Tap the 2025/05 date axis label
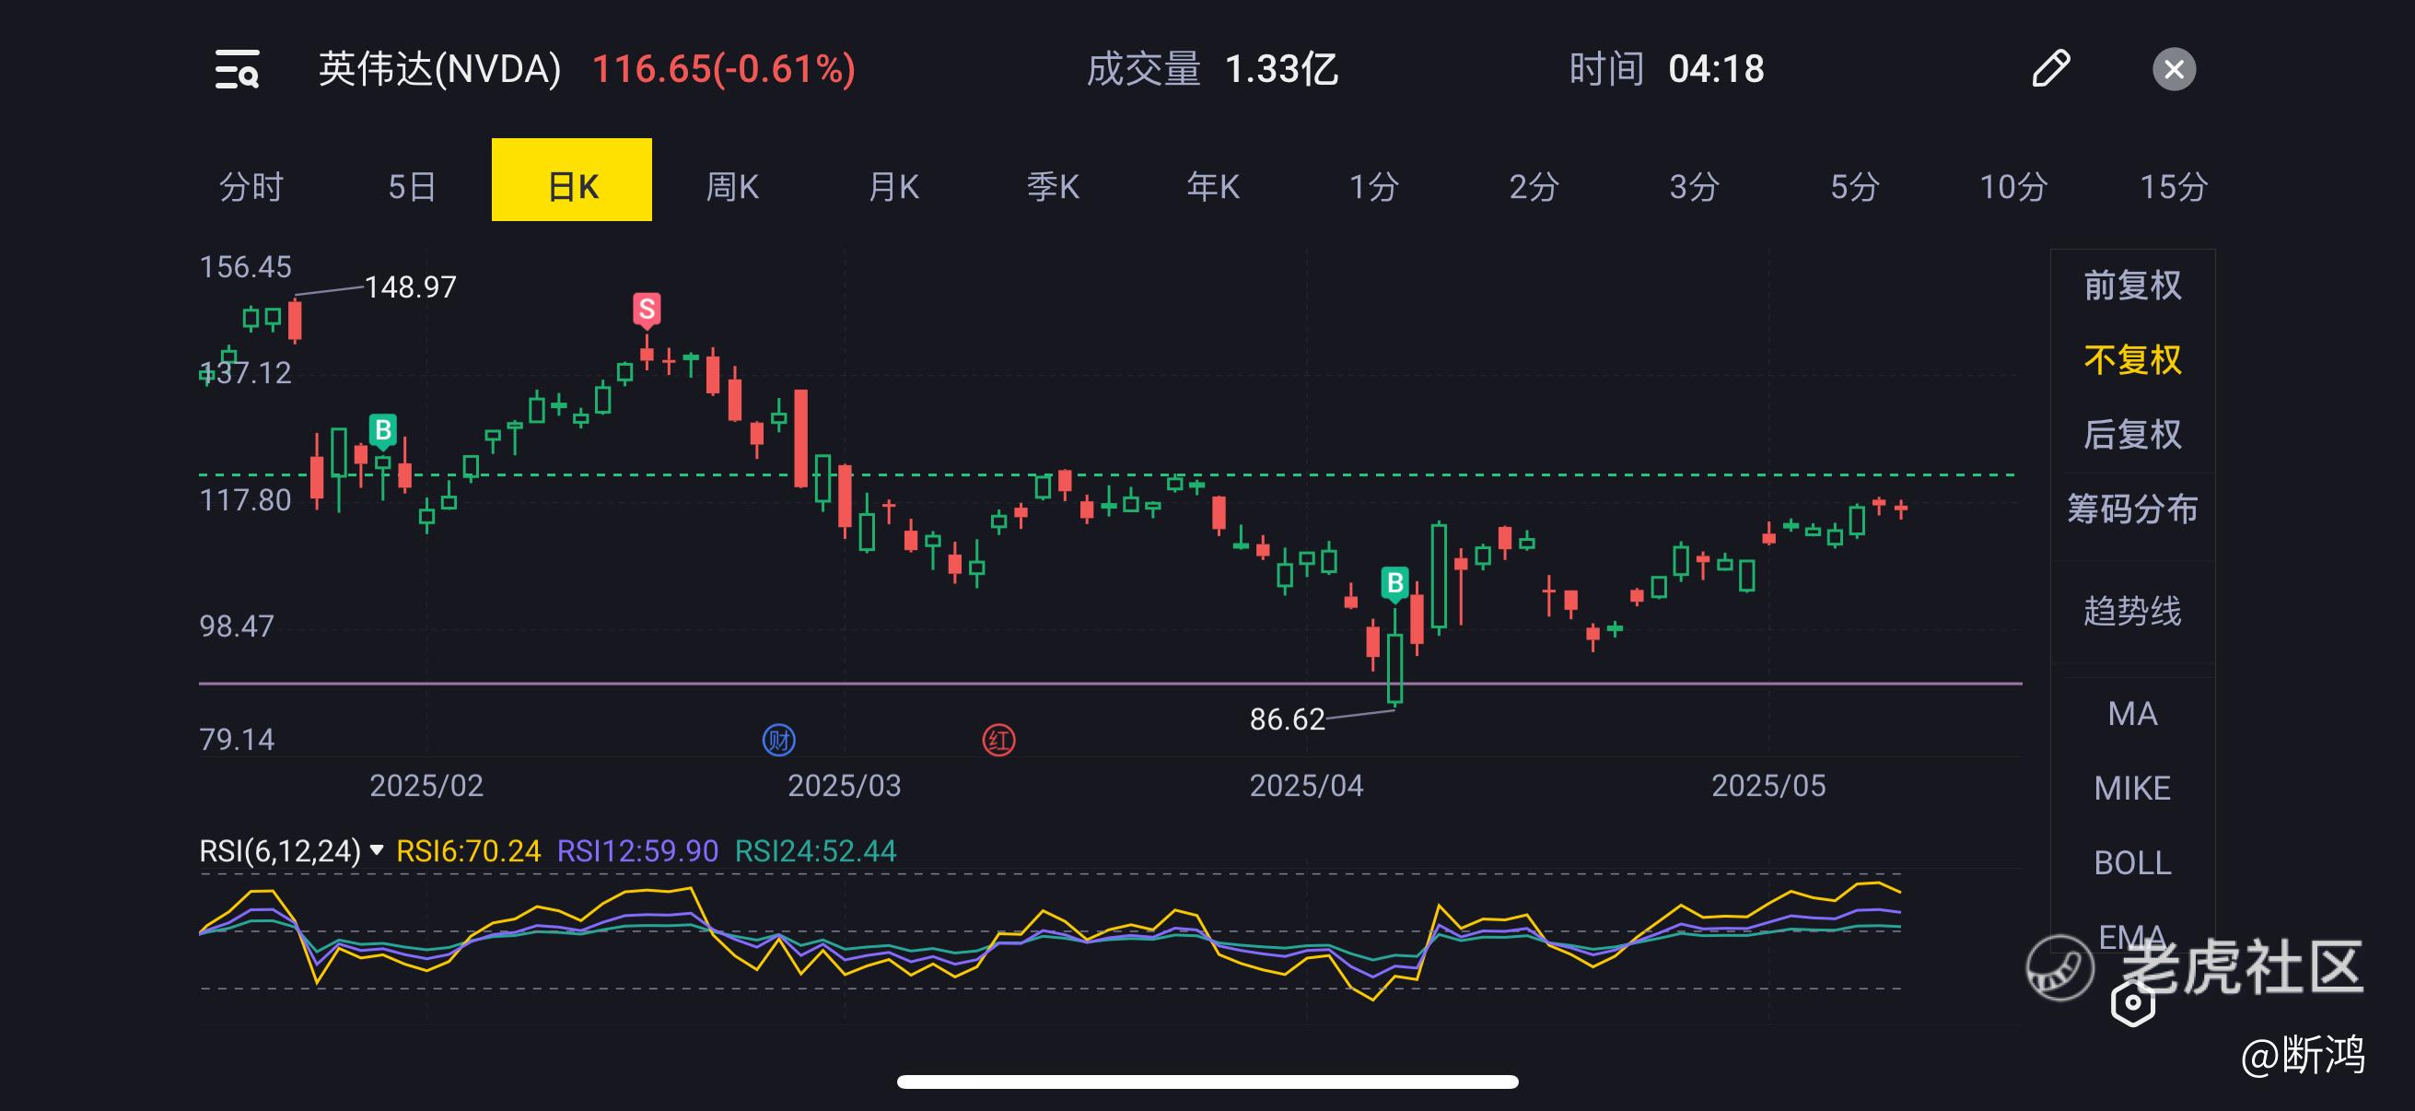The height and width of the screenshot is (1111, 2415). coord(1769,786)
